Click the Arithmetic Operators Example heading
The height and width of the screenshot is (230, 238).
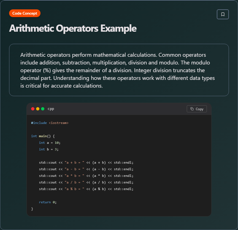coord(73,28)
